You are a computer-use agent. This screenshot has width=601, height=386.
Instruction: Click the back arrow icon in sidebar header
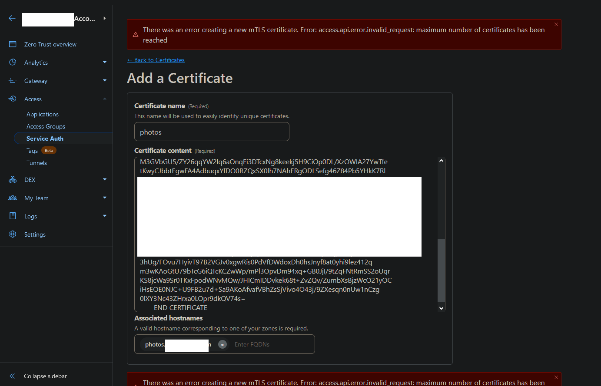pyautogui.click(x=12, y=18)
